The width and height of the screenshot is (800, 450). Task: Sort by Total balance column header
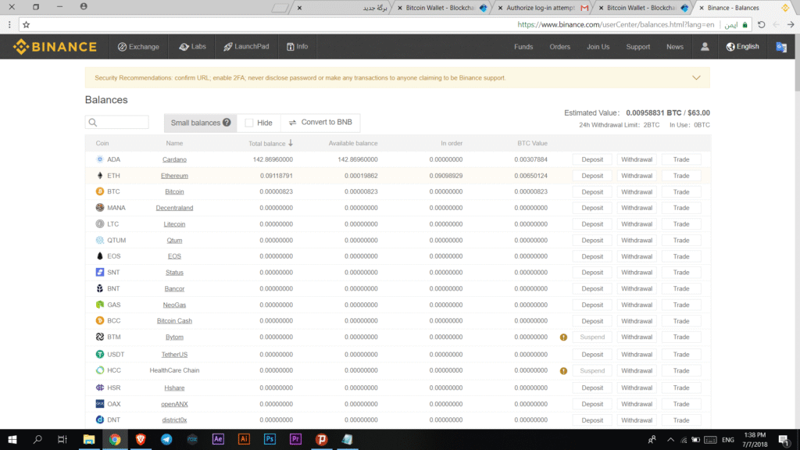[x=271, y=143]
